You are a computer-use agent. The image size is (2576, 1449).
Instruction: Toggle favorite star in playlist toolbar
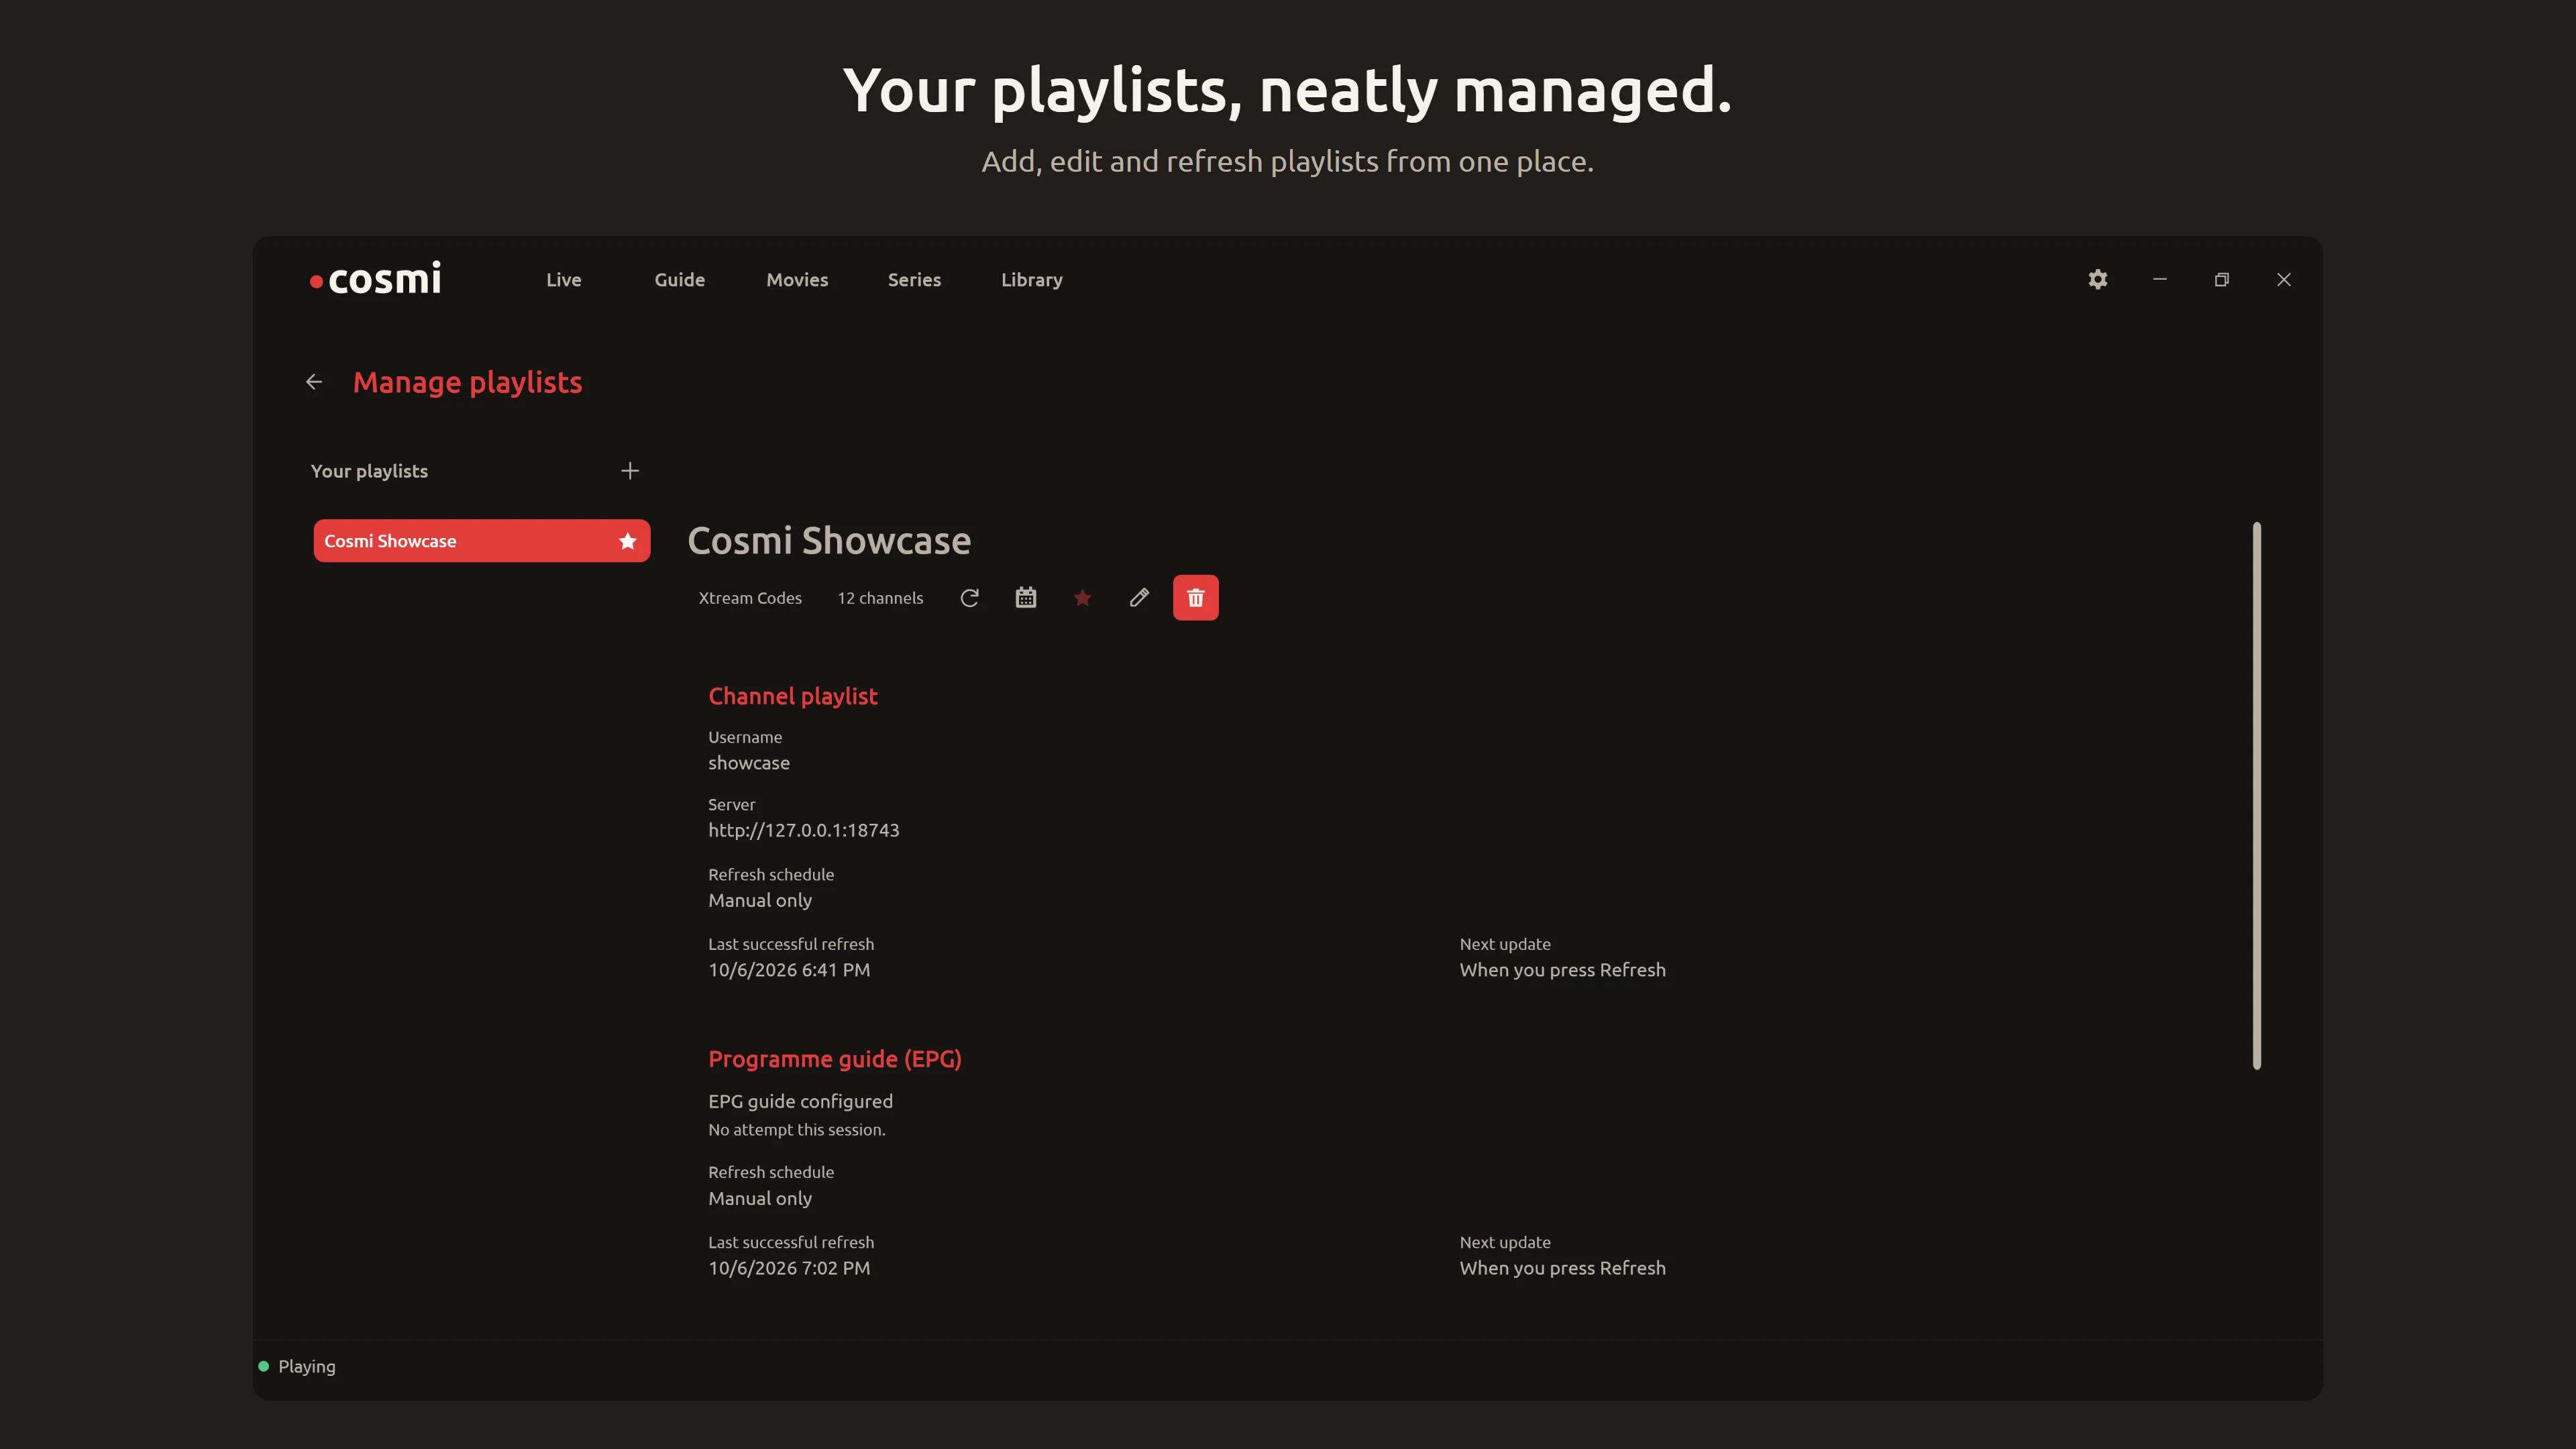(1082, 598)
